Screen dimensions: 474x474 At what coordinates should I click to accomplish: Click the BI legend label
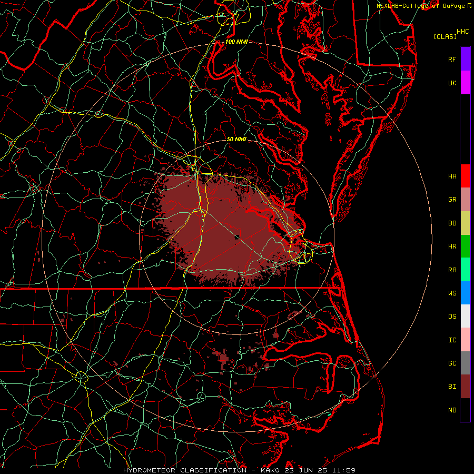click(x=452, y=387)
